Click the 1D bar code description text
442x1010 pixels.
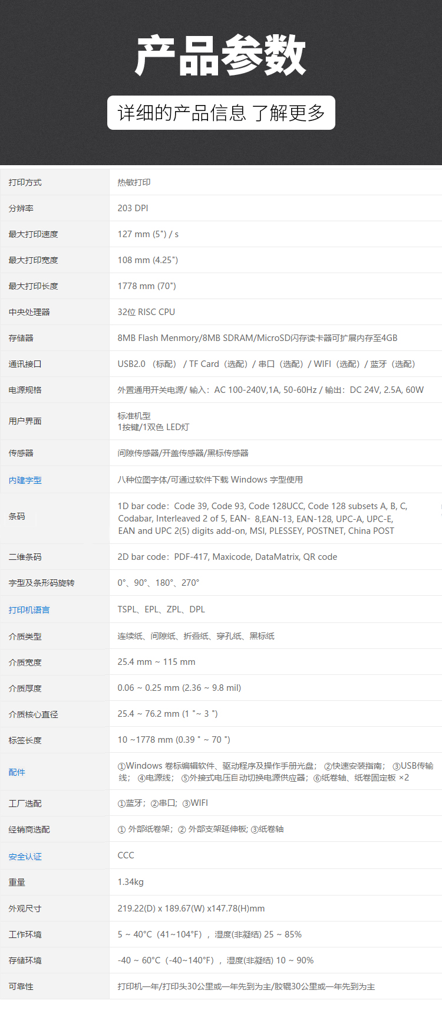tap(262, 519)
